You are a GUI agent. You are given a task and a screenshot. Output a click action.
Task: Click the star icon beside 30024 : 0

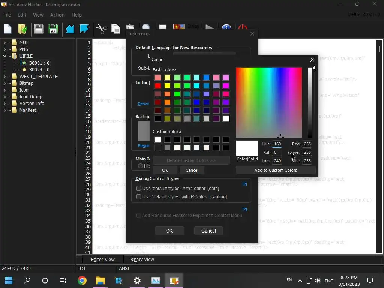pos(24,69)
